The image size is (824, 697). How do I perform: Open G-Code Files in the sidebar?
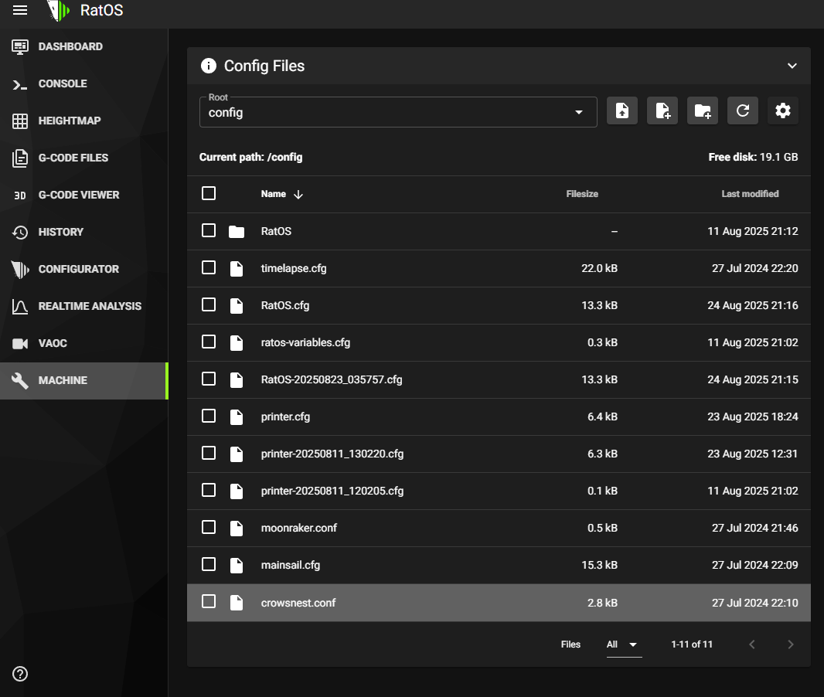(84, 158)
